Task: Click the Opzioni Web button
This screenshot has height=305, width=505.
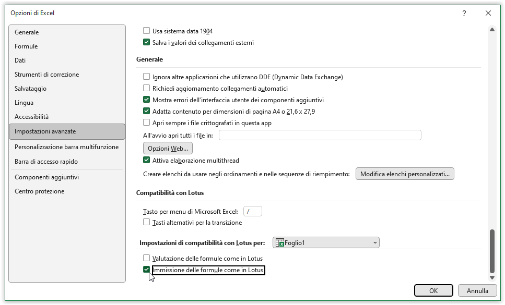Action: (x=168, y=148)
